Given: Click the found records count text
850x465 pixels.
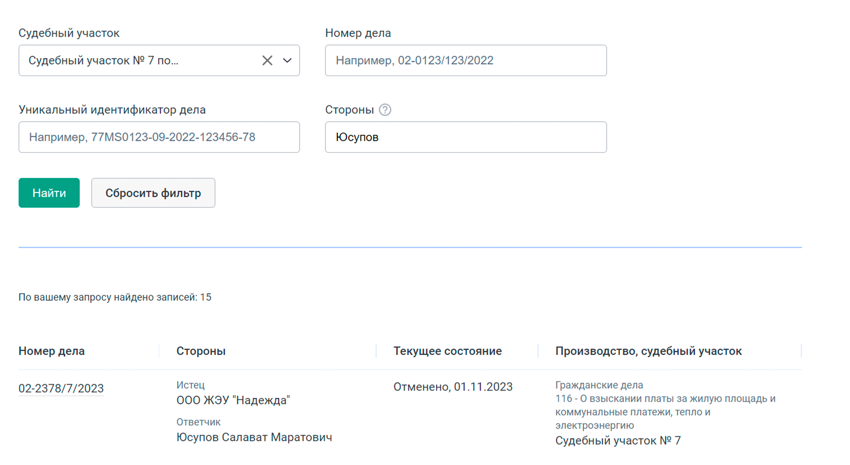Looking at the screenshot, I should tap(115, 297).
